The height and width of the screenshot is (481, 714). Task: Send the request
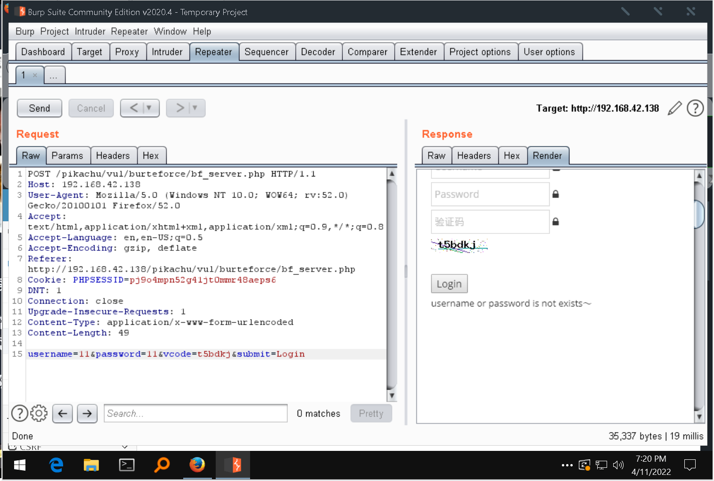pyautogui.click(x=40, y=108)
